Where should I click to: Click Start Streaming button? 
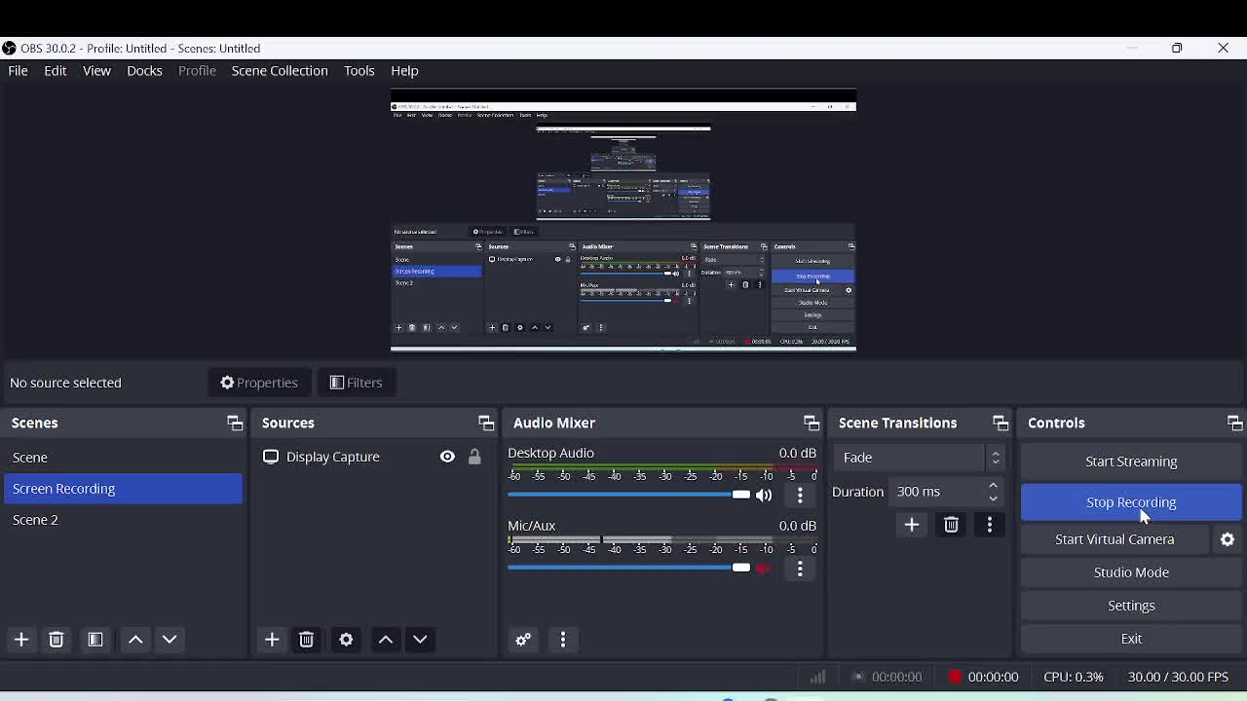click(1131, 461)
